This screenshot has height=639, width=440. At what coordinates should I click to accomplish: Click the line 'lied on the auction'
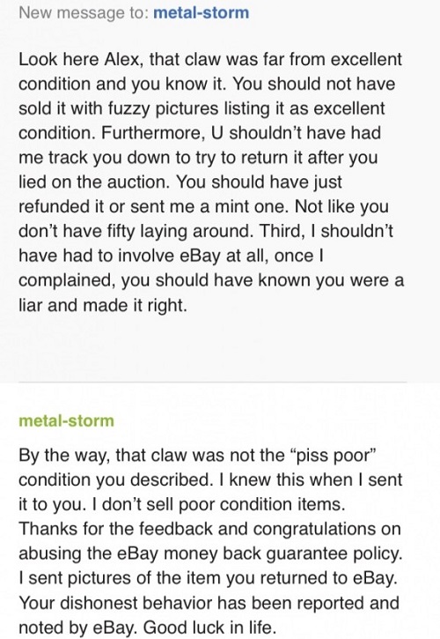[180, 182]
